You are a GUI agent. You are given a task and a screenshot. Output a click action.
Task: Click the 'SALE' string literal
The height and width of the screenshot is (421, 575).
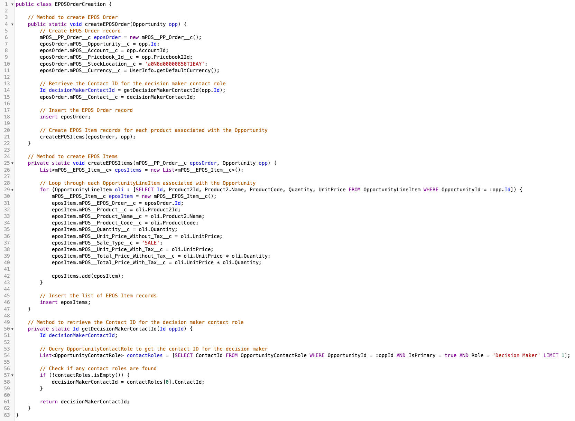pos(150,243)
